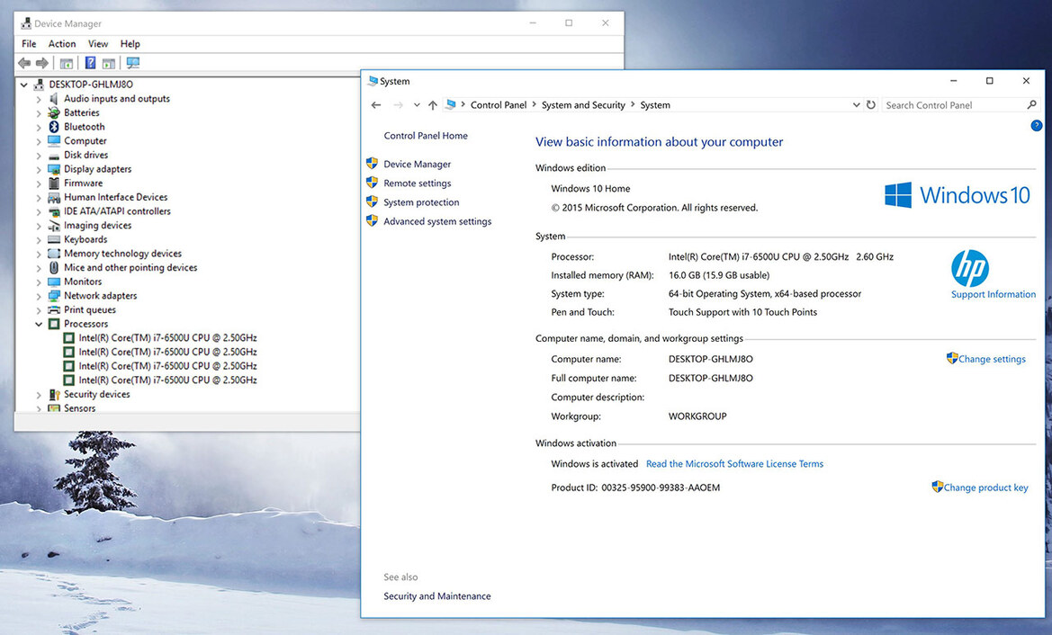Toggle the action pane icon in Device Manager toolbar
The image size is (1052, 635).
click(109, 63)
